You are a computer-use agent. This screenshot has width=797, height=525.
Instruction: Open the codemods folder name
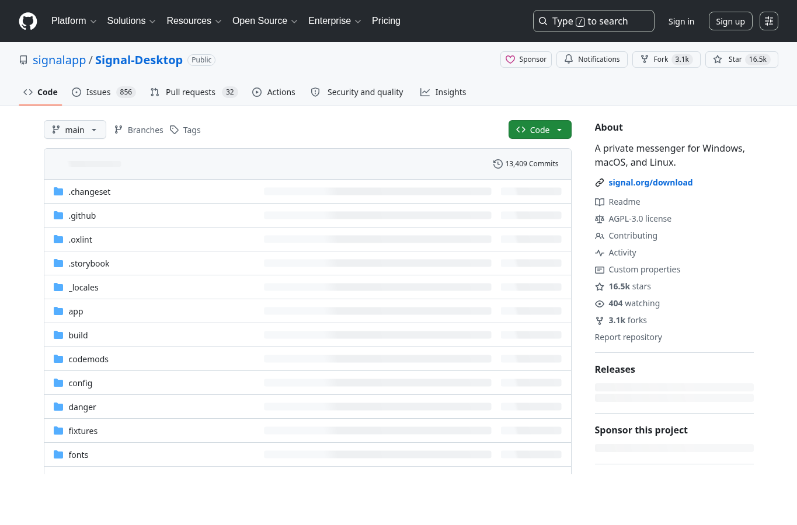(89, 359)
